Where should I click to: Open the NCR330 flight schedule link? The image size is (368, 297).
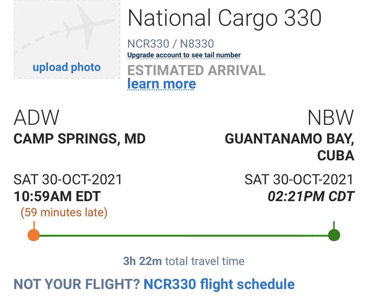[219, 284]
